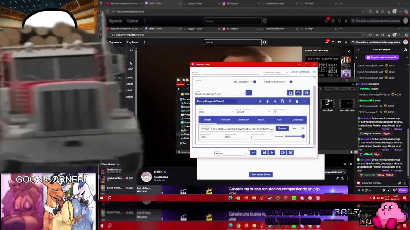Switch to the HTML tab

coord(261,120)
